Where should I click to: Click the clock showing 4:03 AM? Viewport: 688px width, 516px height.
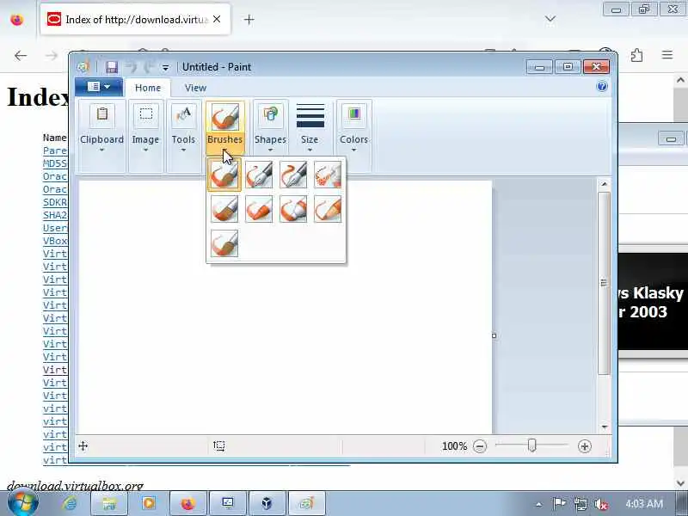tap(643, 504)
